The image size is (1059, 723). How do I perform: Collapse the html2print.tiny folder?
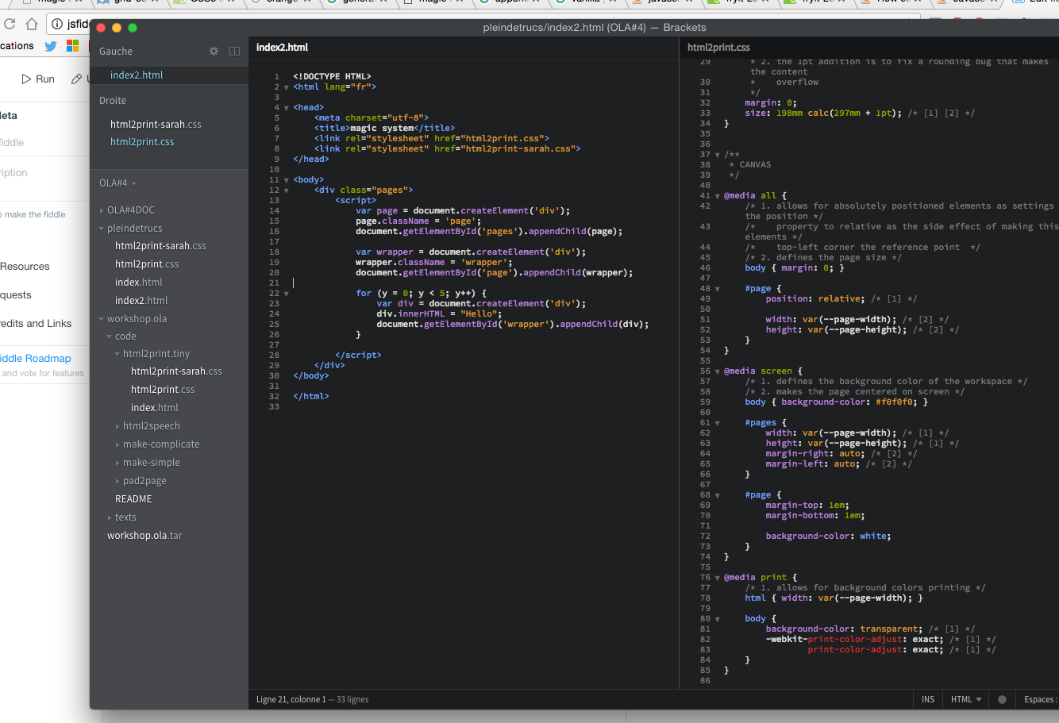[117, 354]
